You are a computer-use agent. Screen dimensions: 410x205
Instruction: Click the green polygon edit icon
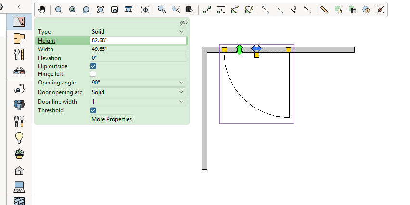tap(234, 10)
